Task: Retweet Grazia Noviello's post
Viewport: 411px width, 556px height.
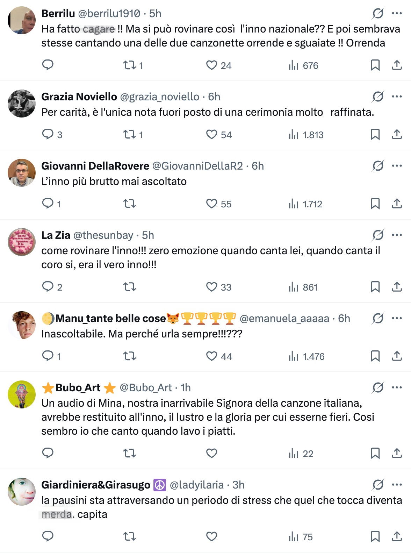Action: pos(130,134)
